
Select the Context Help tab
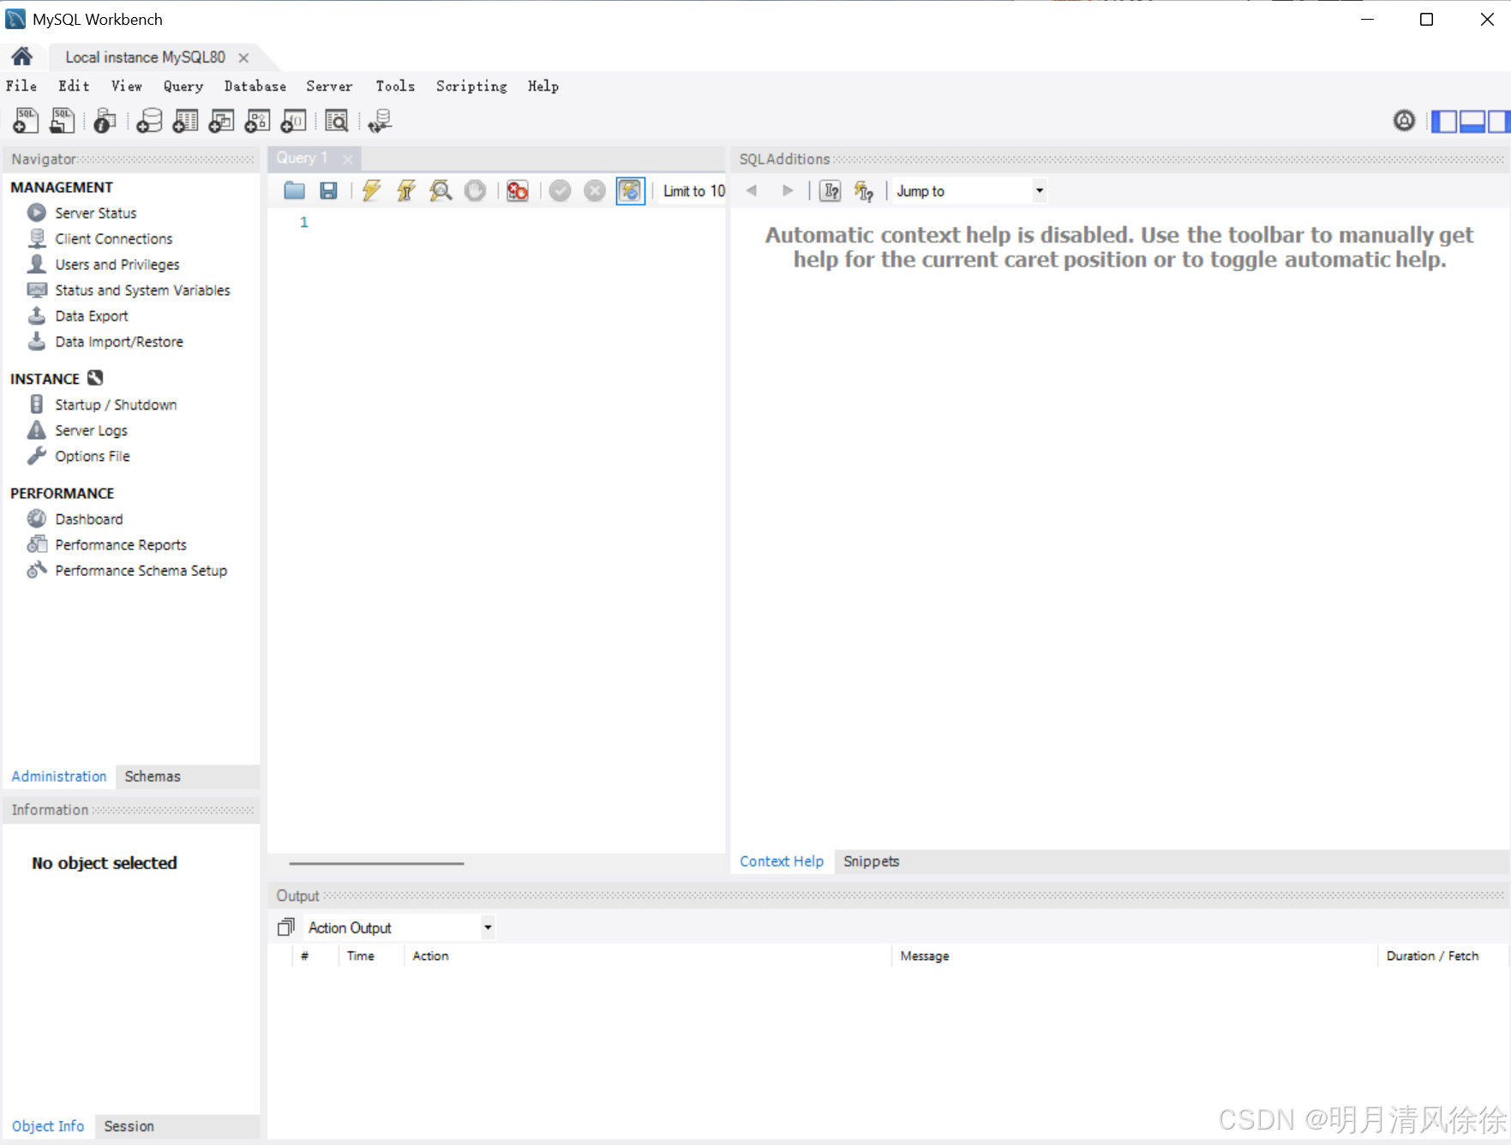[782, 861]
